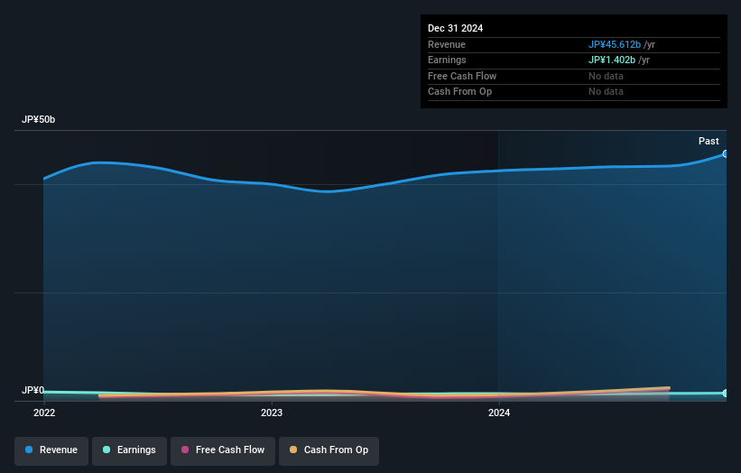This screenshot has width=741, height=473.
Task: Click the 2024 x-axis label
Action: 499,413
